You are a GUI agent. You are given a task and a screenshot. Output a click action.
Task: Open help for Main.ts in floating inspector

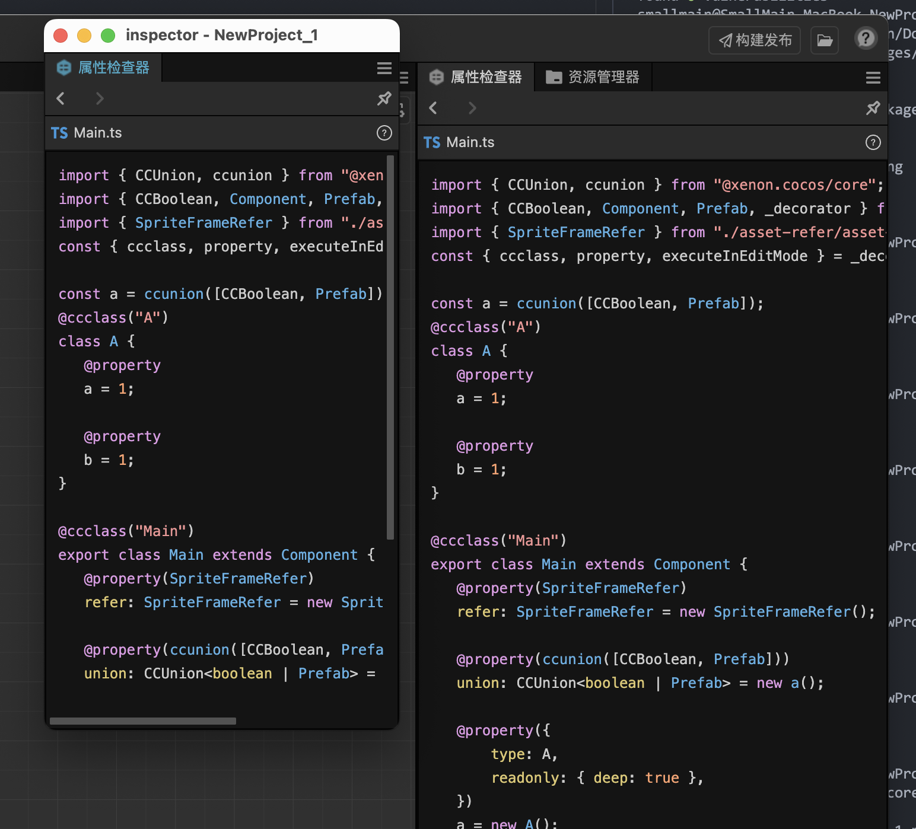[384, 133]
